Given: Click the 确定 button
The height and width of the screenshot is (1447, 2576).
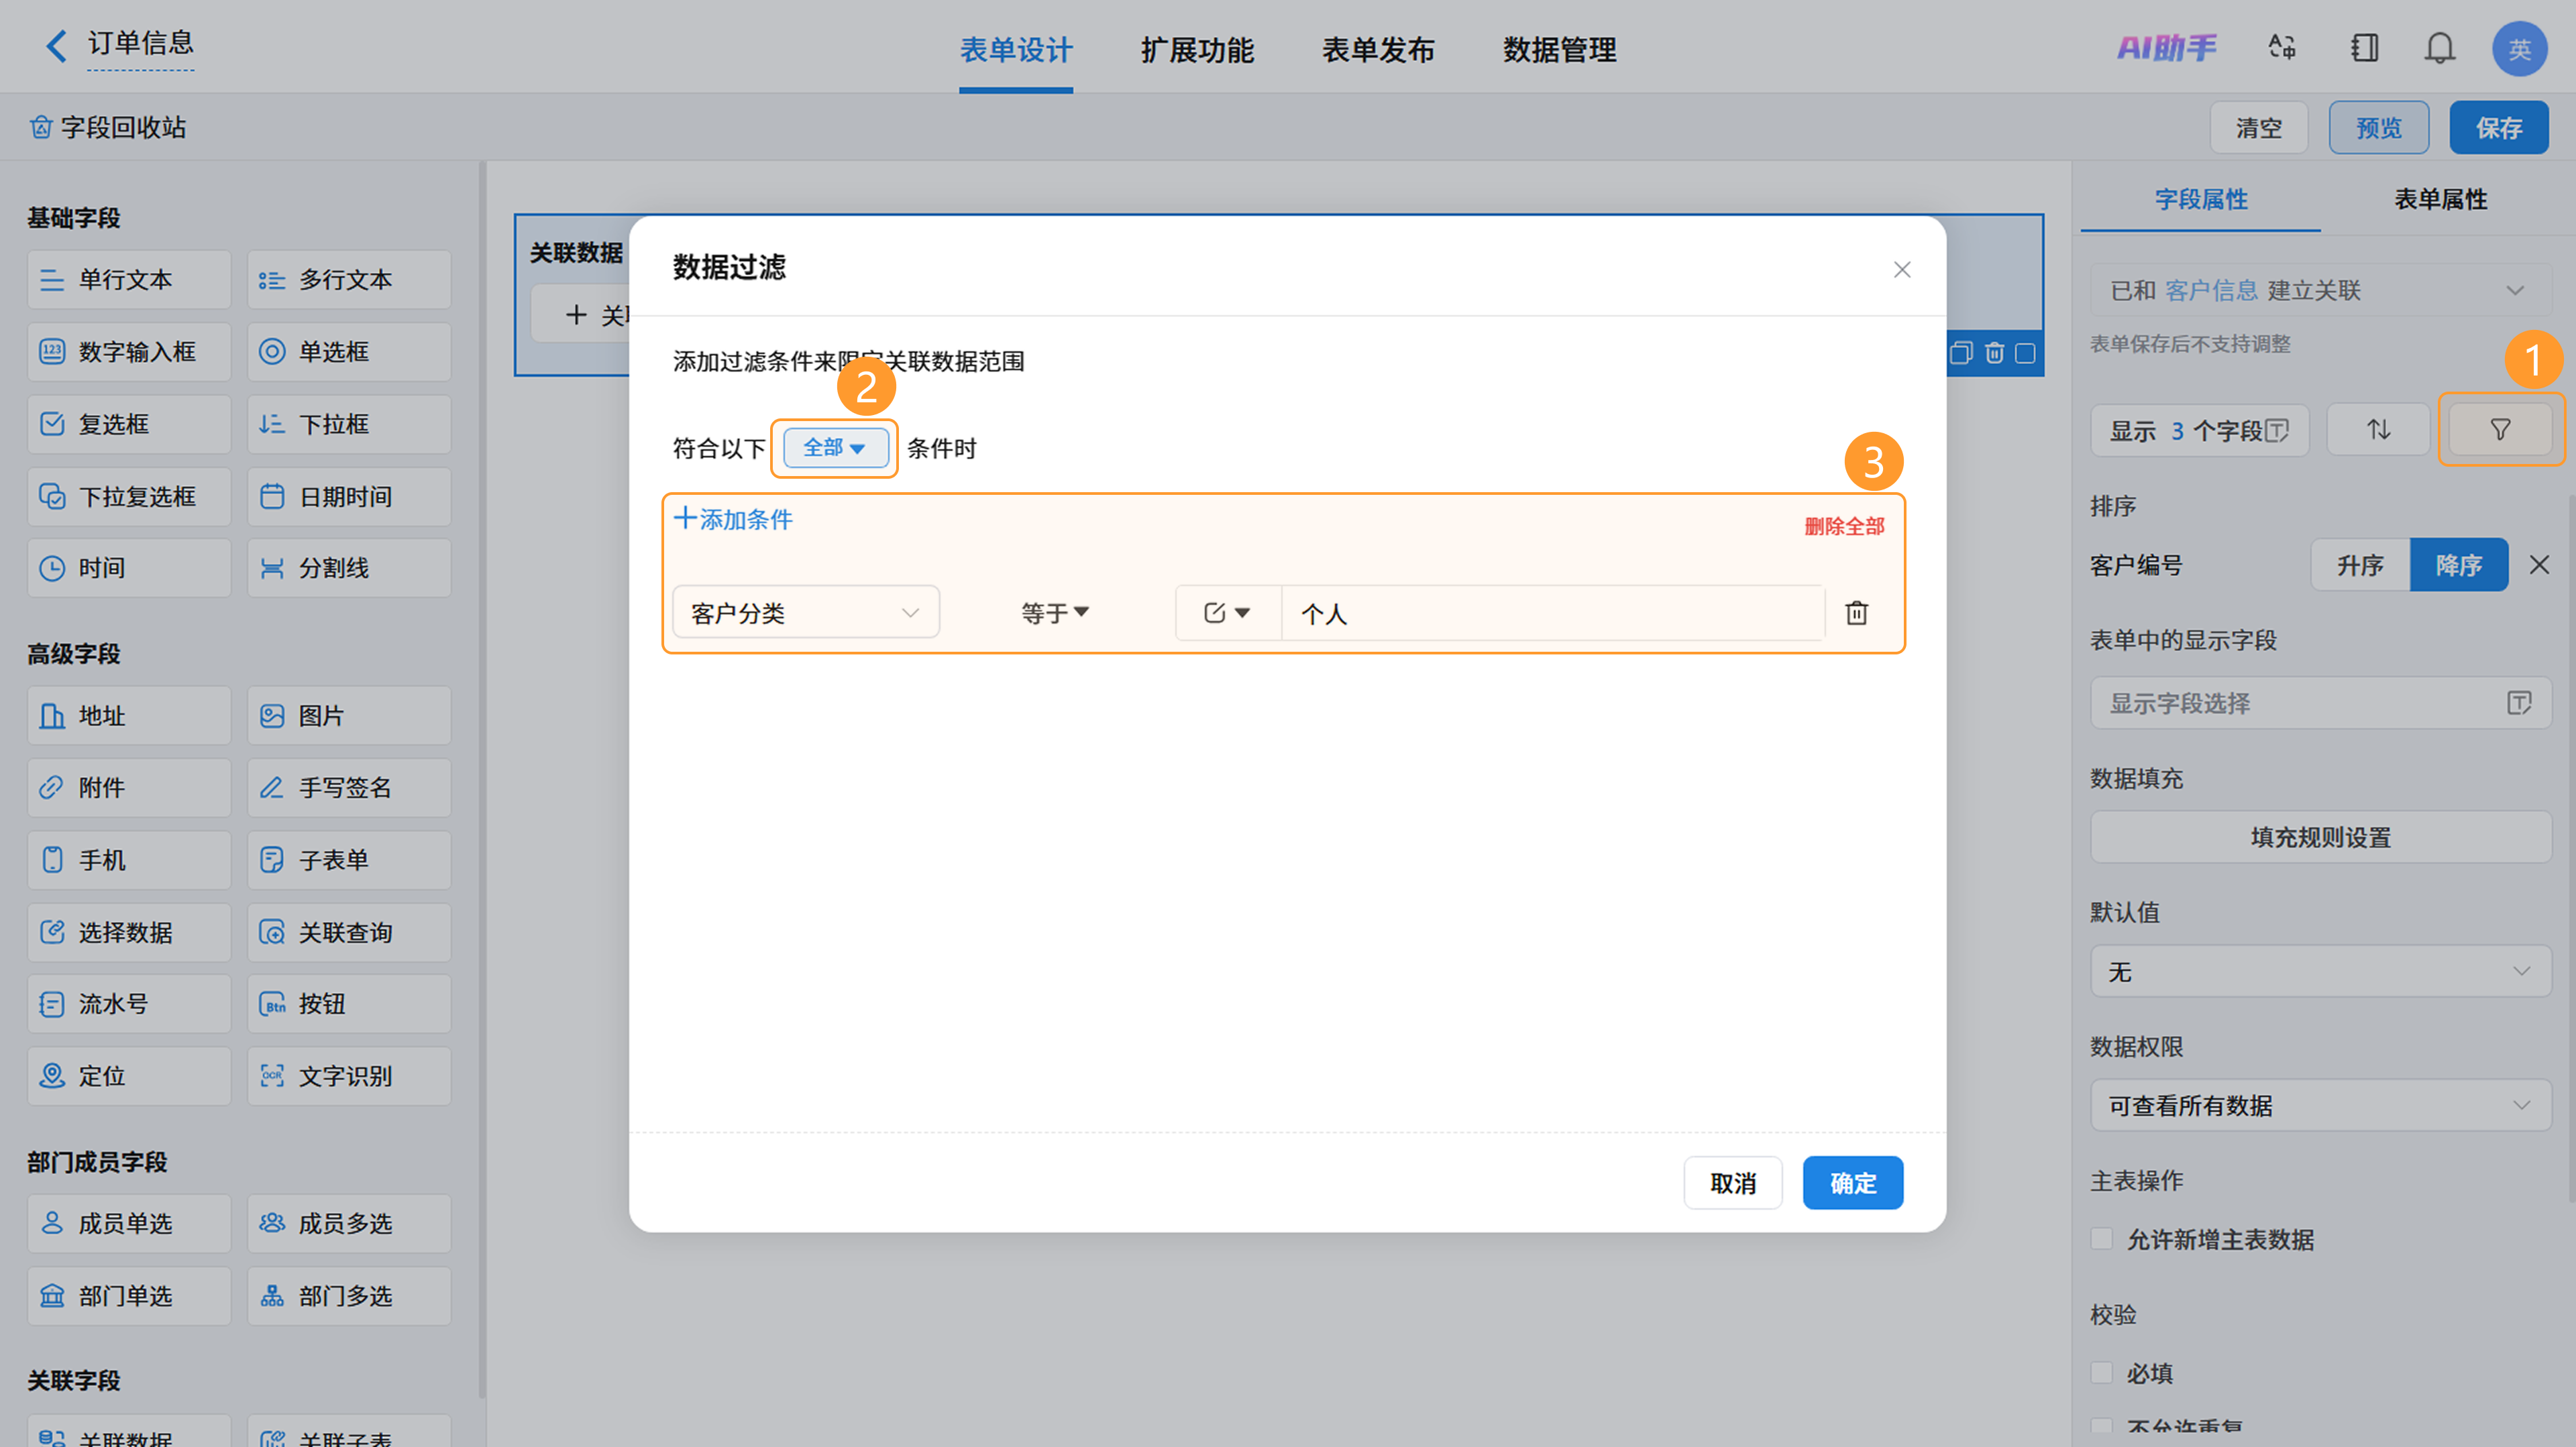Looking at the screenshot, I should pos(1853,1183).
